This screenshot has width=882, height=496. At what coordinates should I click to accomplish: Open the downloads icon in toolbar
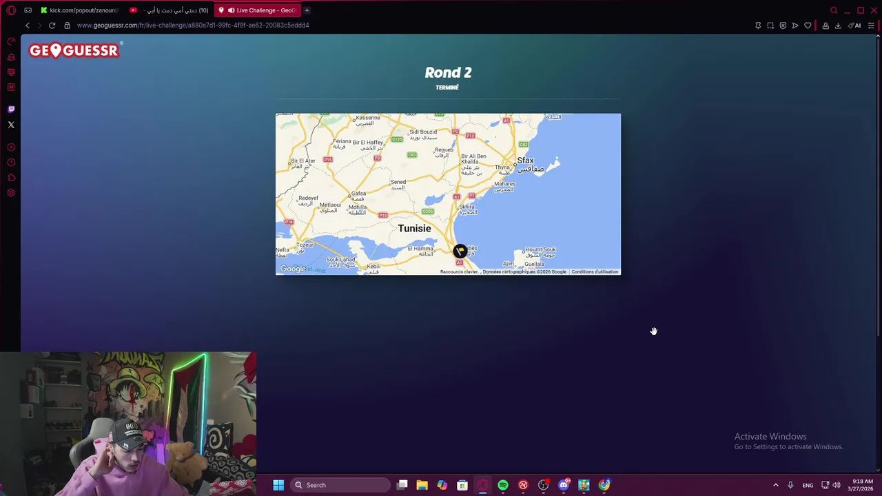pyautogui.click(x=838, y=25)
